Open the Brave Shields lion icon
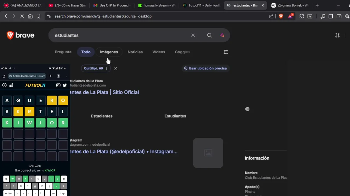Image resolution: width=350 pixels, height=196 pixels. [x=281, y=16]
